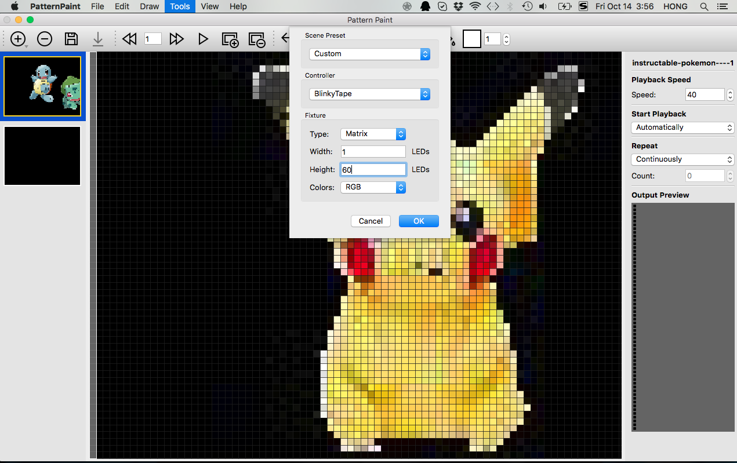Select the Squirtle and Bulbasaur pattern thumbnail
The height and width of the screenshot is (463, 737).
42,86
